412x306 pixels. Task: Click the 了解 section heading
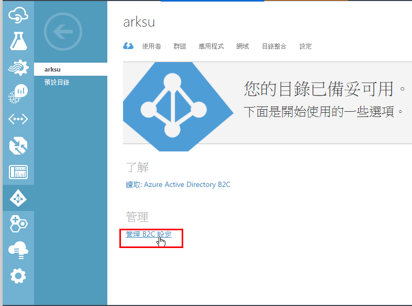(137, 167)
